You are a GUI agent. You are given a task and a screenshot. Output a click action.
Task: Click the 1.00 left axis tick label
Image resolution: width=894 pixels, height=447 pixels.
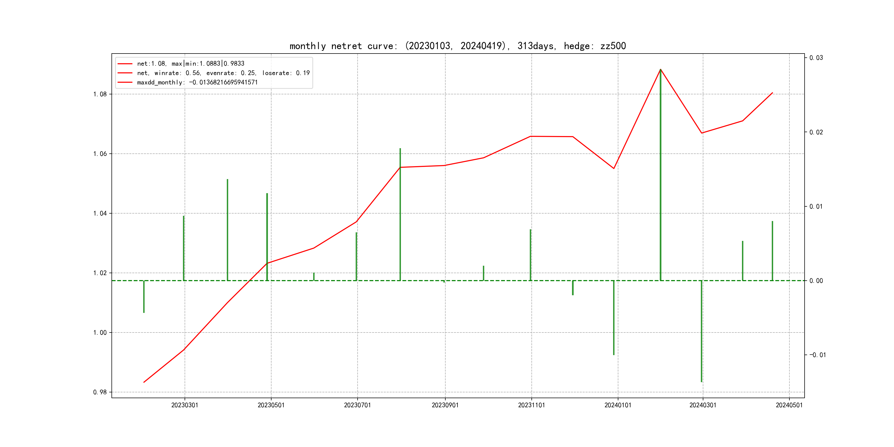coord(100,332)
